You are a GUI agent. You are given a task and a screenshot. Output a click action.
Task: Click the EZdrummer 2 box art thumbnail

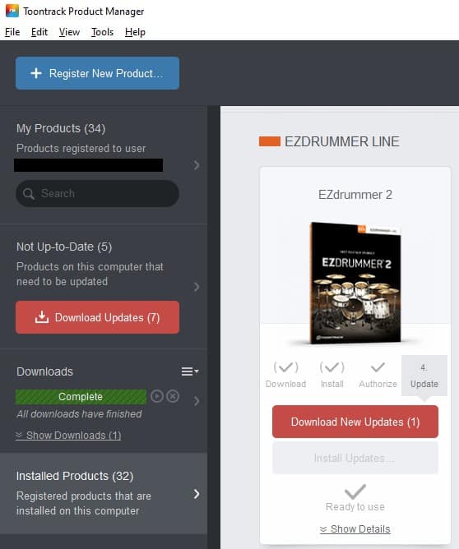pyautogui.click(x=355, y=283)
